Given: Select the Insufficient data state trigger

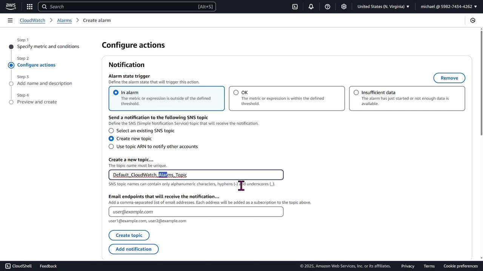Looking at the screenshot, I should pyautogui.click(x=356, y=93).
